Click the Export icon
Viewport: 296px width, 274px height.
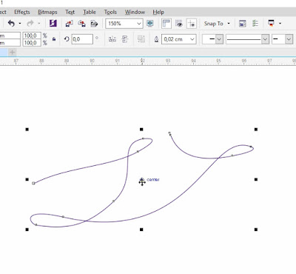pyautogui.click(x=81, y=24)
